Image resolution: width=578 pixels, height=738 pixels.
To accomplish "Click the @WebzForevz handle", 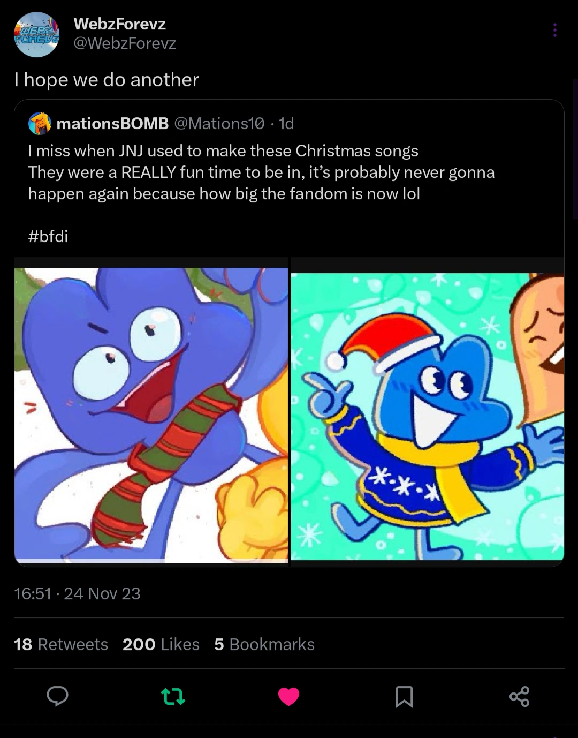I will pos(125,43).
